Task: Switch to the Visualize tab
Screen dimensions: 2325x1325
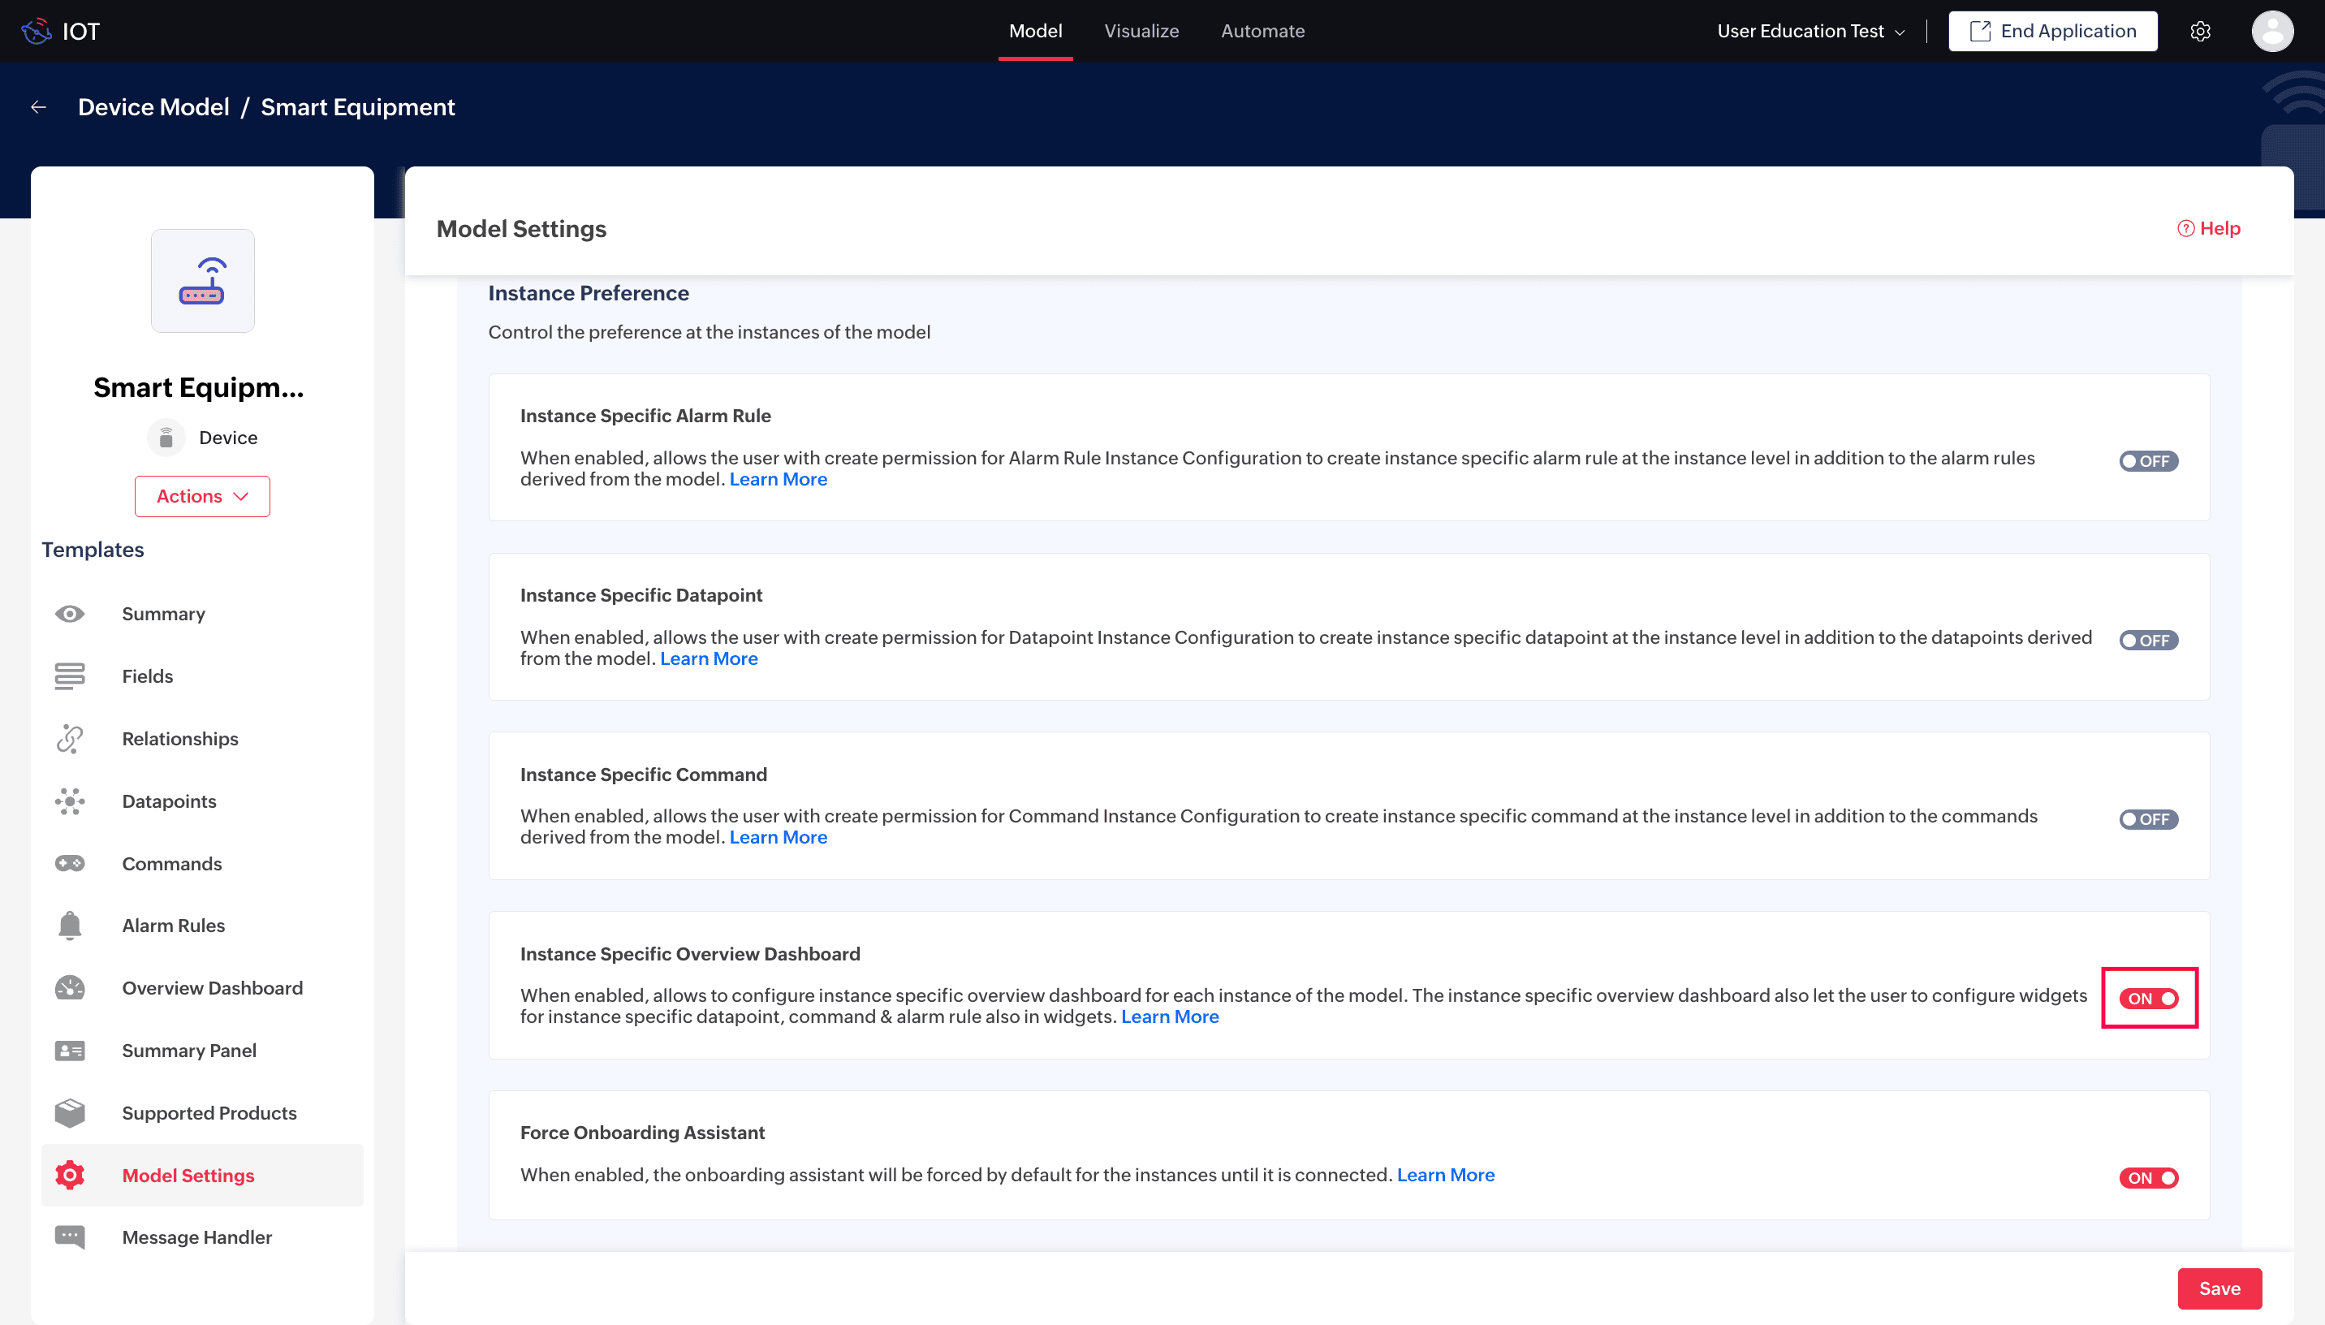Action: click(x=1141, y=31)
